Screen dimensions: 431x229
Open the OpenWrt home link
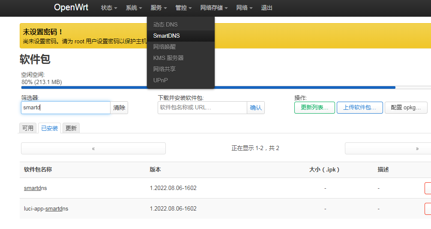pyautogui.click(x=71, y=7)
